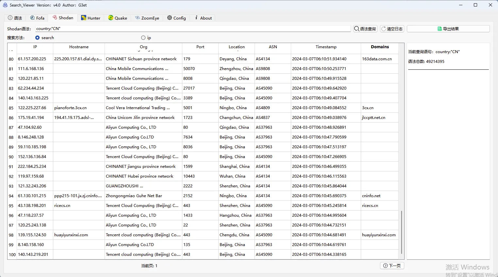
Task: Clear the log with 清空日志 button
Action: coord(392,29)
